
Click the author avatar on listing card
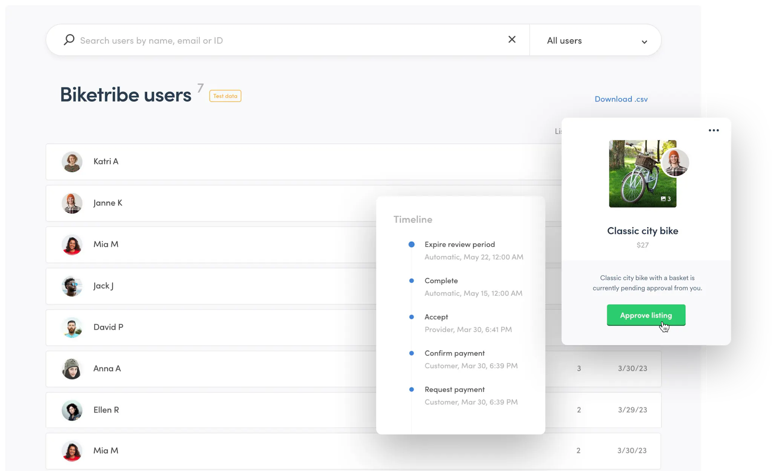pyautogui.click(x=675, y=163)
